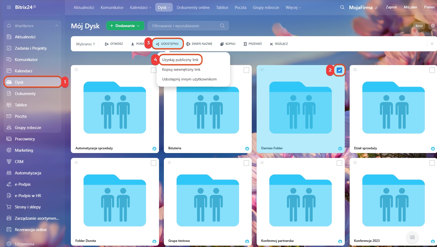
Task: Open drag-handle menu on Folder Dorota card
Action: 76,163
